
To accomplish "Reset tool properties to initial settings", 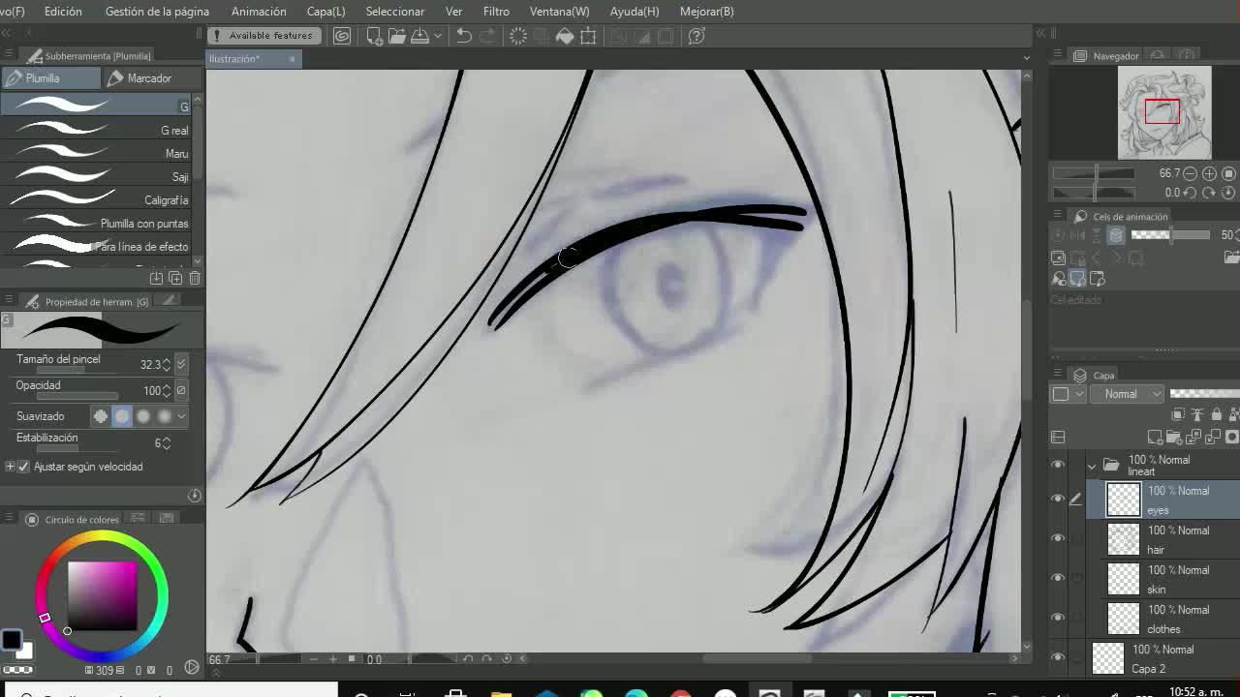I will point(194,496).
